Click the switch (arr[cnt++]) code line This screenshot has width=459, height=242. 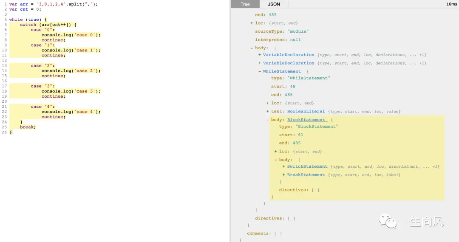[x=48, y=25]
